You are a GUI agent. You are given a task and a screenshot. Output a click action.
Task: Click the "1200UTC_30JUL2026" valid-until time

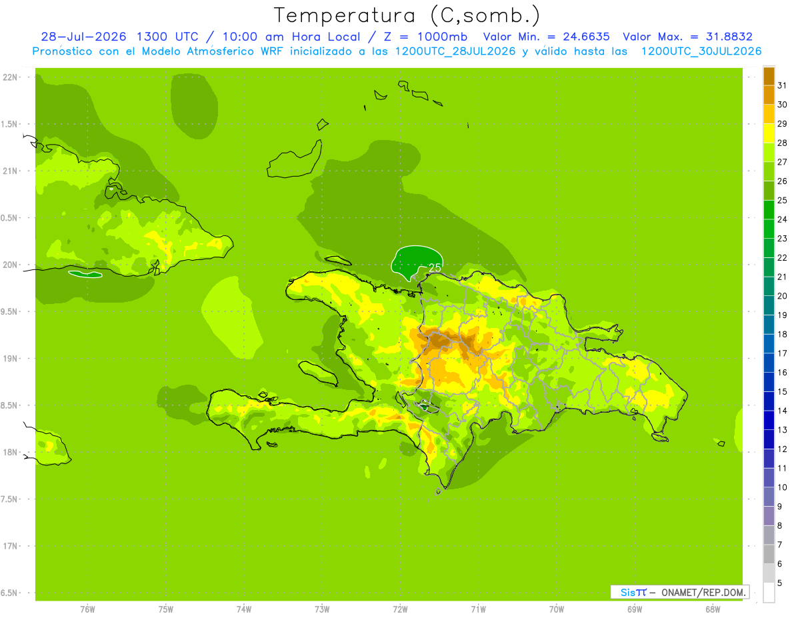701,51
